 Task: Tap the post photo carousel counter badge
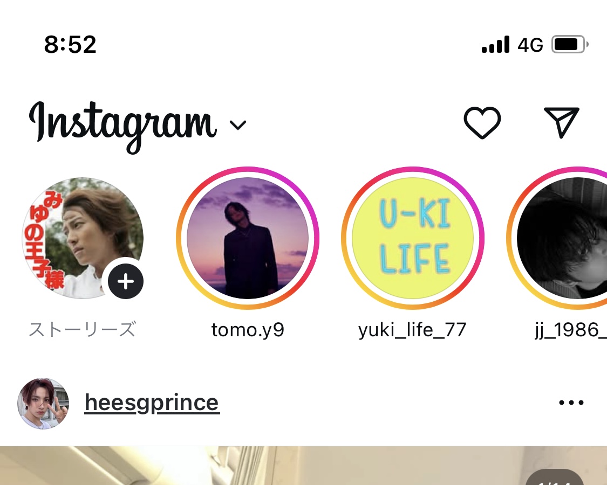tap(555, 478)
